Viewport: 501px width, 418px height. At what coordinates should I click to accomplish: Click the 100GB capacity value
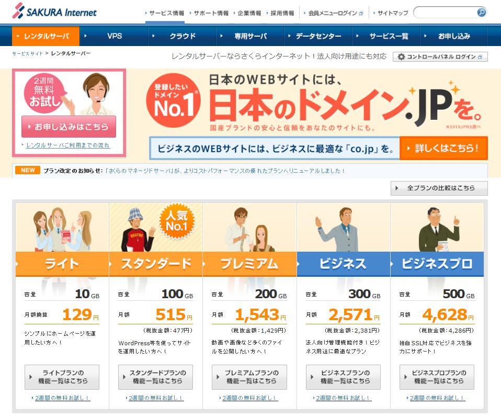click(x=177, y=294)
